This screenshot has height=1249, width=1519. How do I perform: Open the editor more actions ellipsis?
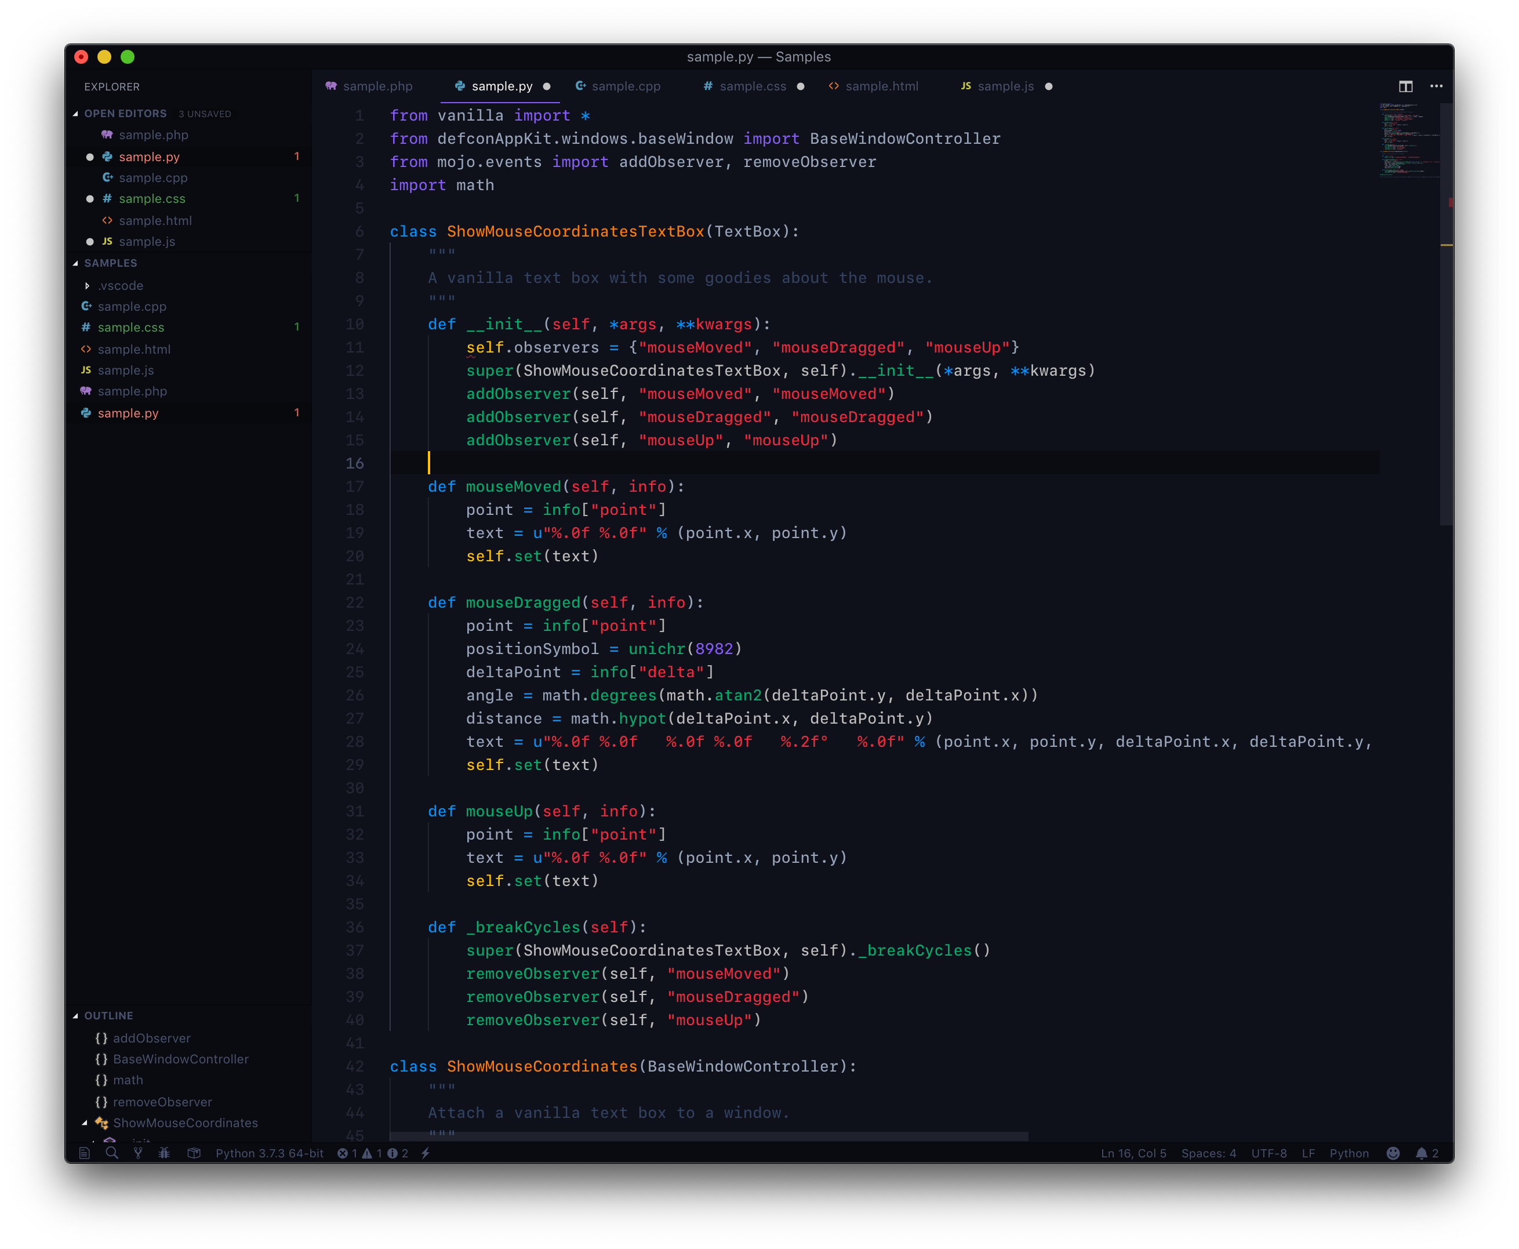coord(1436,86)
